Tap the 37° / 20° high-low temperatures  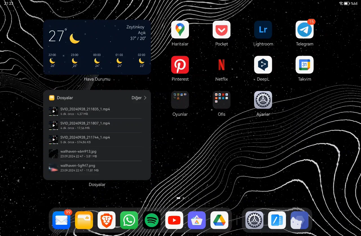138,38
